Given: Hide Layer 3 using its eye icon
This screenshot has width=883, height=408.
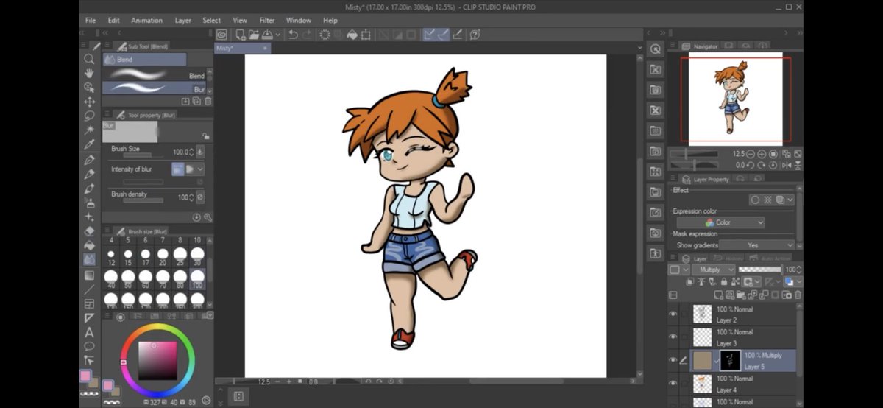Looking at the screenshot, I should pyautogui.click(x=673, y=337).
